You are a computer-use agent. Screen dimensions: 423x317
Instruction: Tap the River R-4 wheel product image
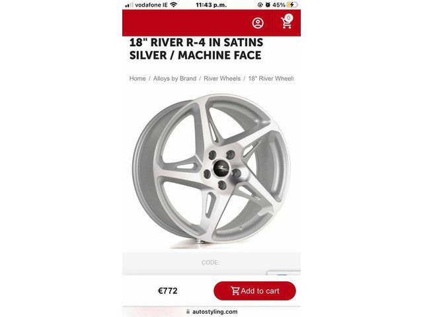click(x=211, y=169)
